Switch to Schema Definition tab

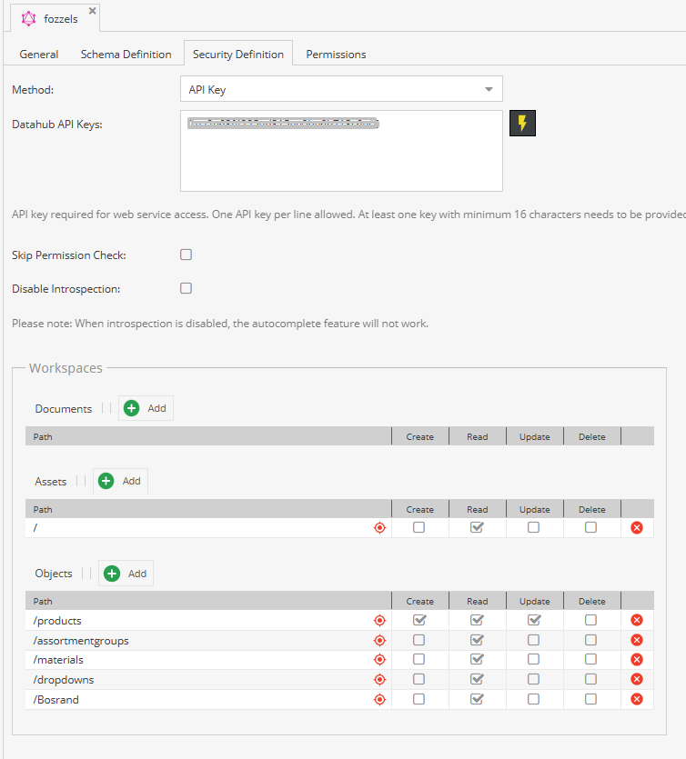point(126,55)
